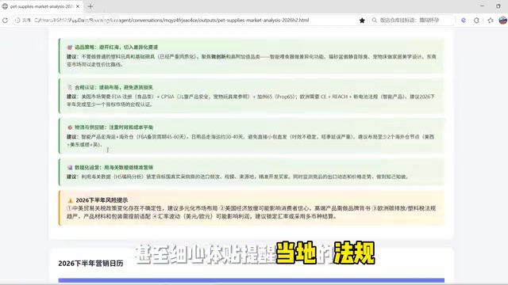This screenshot has height=285, width=508.
Task: Open the favorites star toolbar icon
Action: click(491, 20)
